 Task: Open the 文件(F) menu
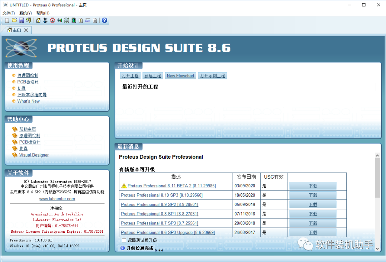click(9, 13)
